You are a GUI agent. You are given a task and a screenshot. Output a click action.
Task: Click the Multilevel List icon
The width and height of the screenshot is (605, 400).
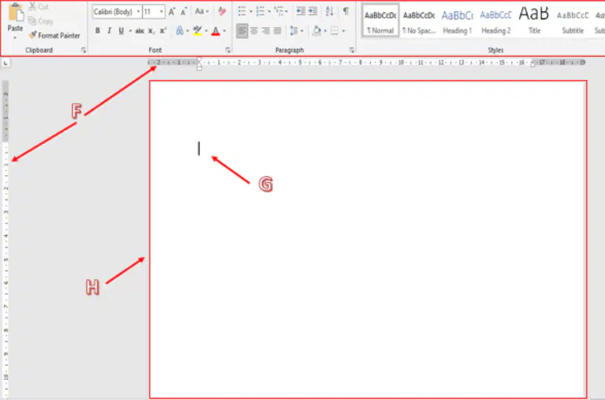(x=278, y=12)
